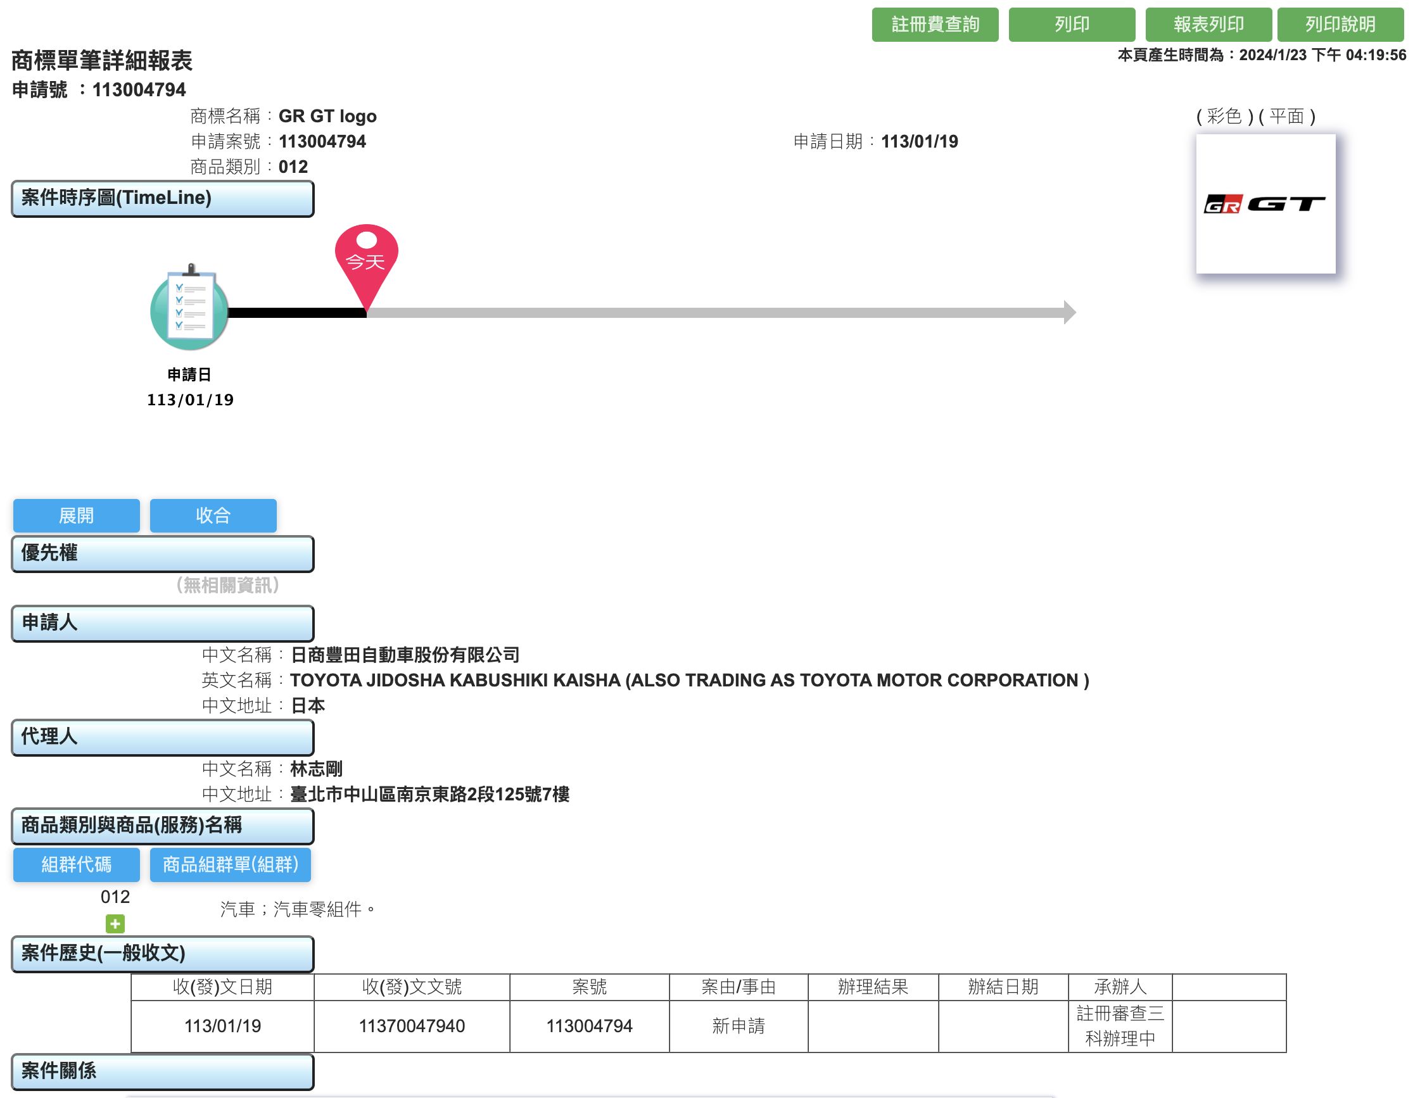Image resolution: width=1420 pixels, height=1098 pixels.
Task: Click the 列印 print button
Action: point(1072,25)
